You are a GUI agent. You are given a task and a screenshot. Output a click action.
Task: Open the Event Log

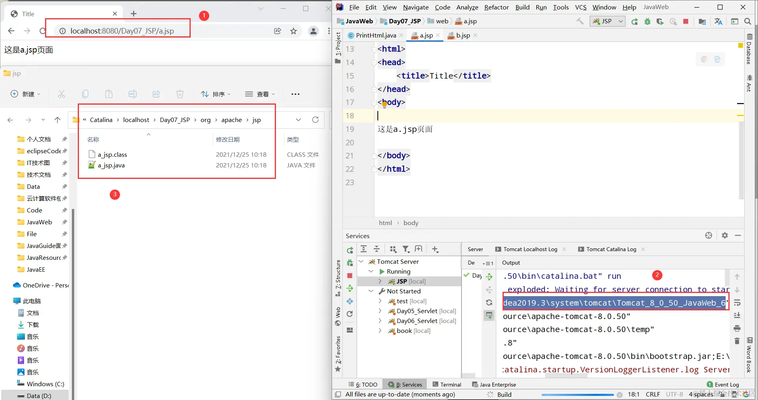[723, 385]
